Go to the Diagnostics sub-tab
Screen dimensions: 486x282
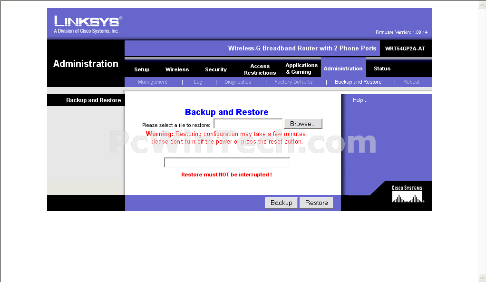(238, 82)
